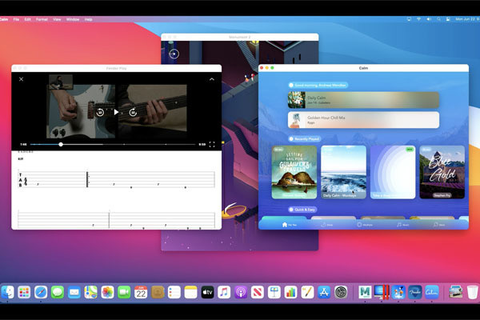Rewind the guitar lesson video
The height and width of the screenshot is (320, 480).
[x=100, y=112]
